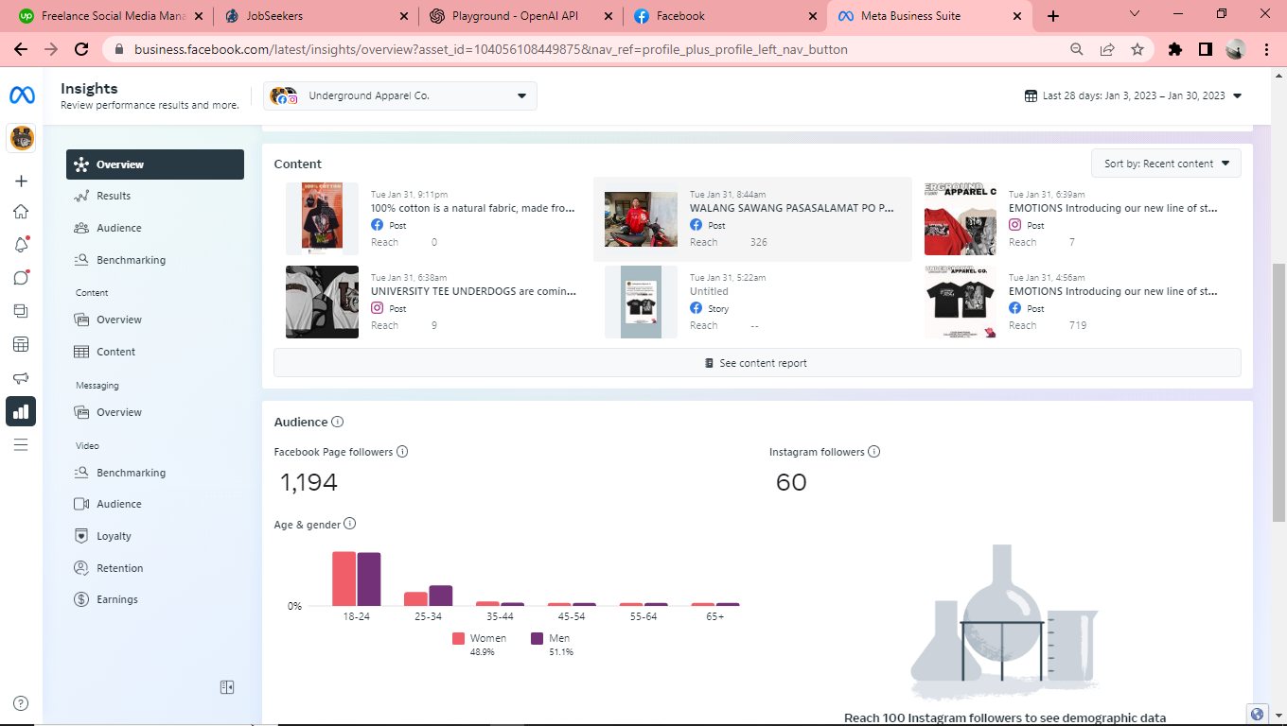
Task: Open the page profile avatar in left rail
Action: pyautogui.click(x=22, y=138)
